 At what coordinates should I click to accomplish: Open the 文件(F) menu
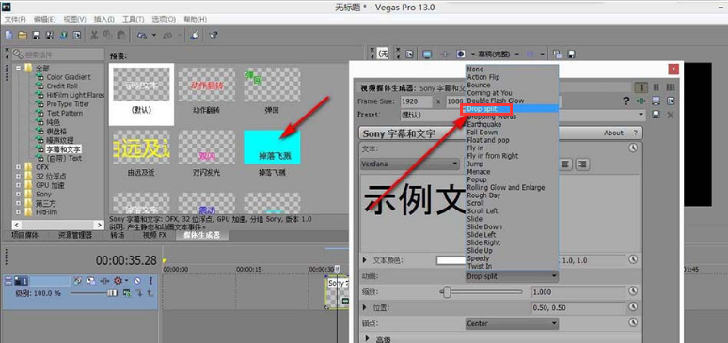(15, 20)
